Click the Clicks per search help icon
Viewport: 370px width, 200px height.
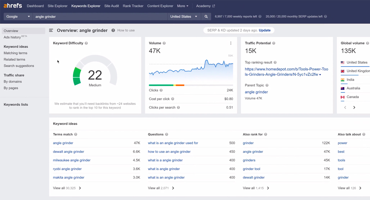click(x=179, y=108)
